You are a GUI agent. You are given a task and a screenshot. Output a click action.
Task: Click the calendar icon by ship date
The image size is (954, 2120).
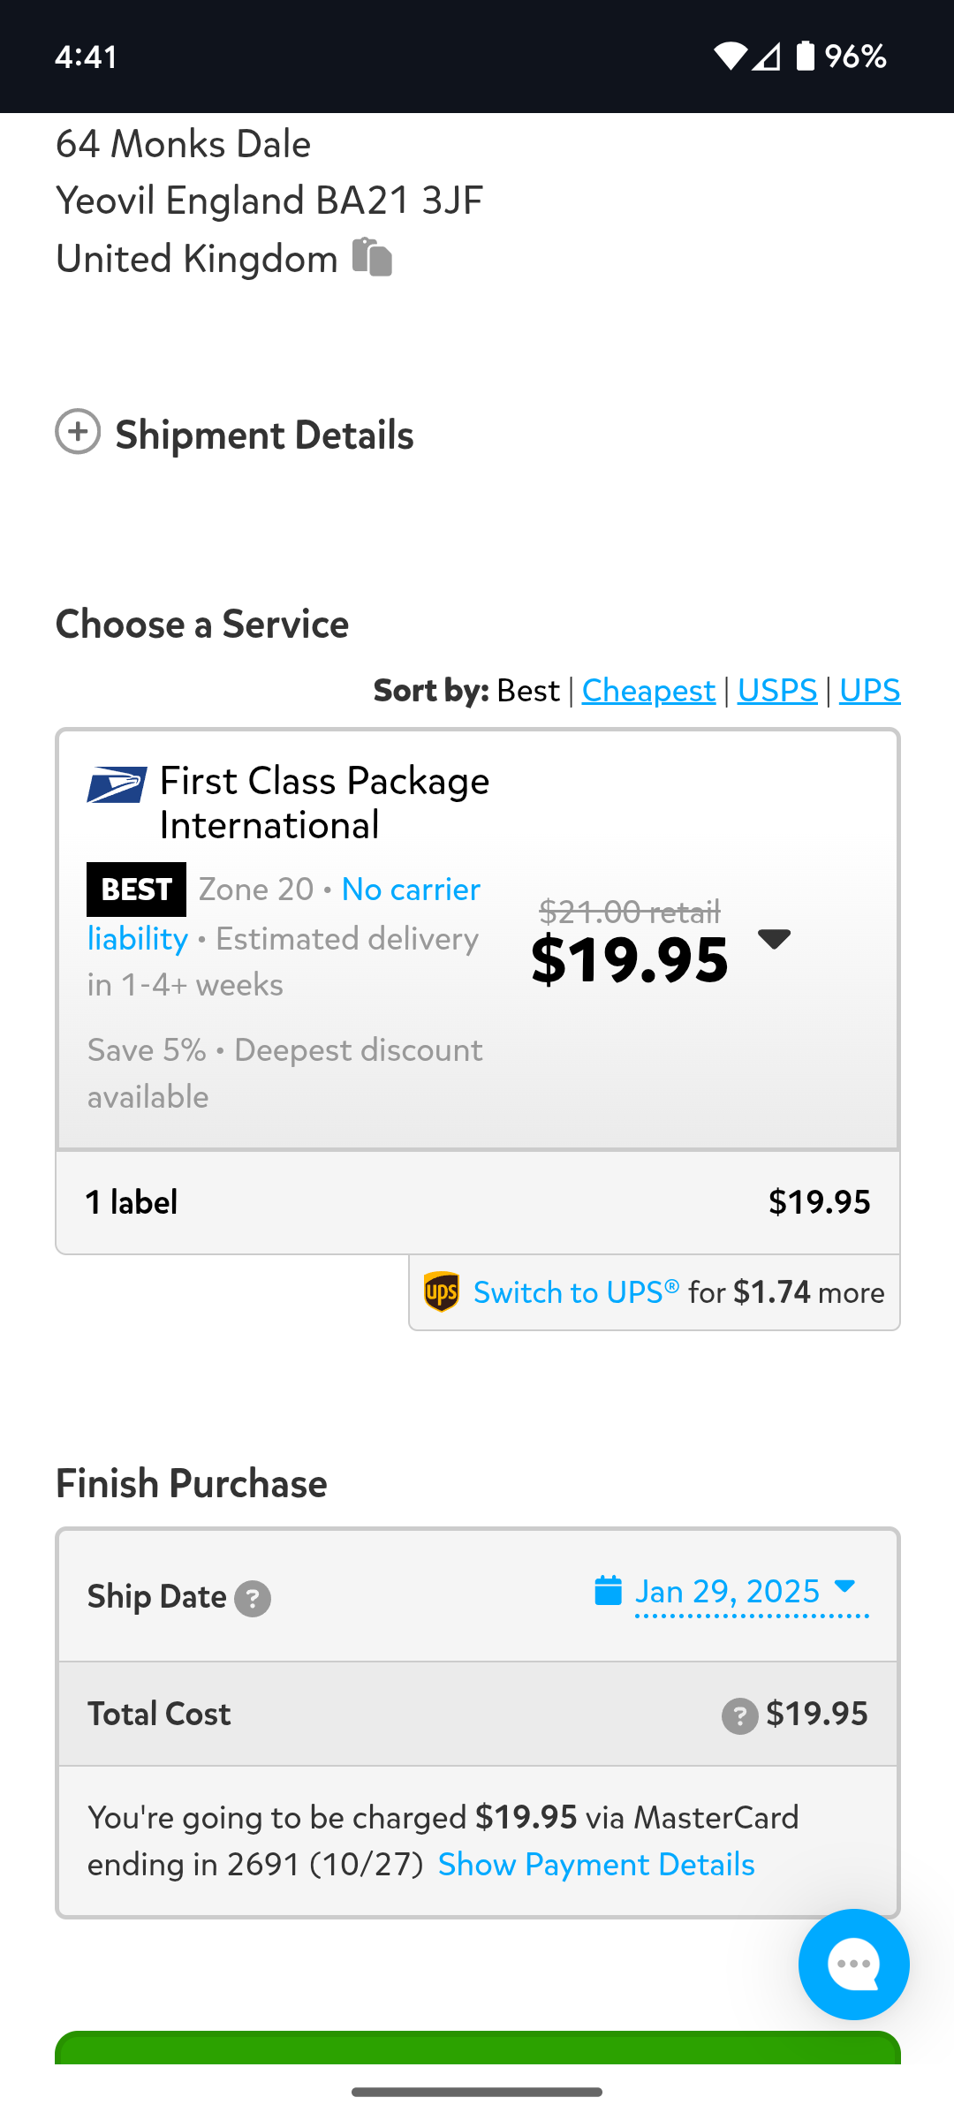[x=608, y=1590]
